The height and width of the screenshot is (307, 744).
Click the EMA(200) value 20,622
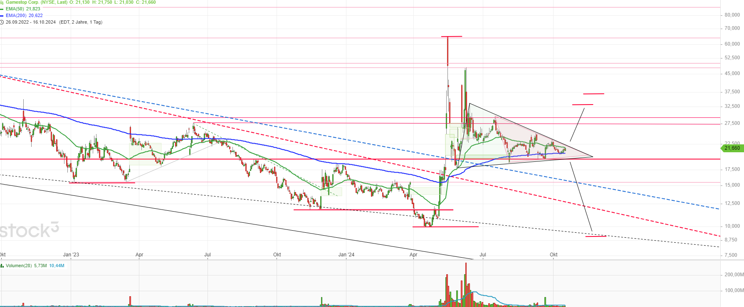pos(36,16)
